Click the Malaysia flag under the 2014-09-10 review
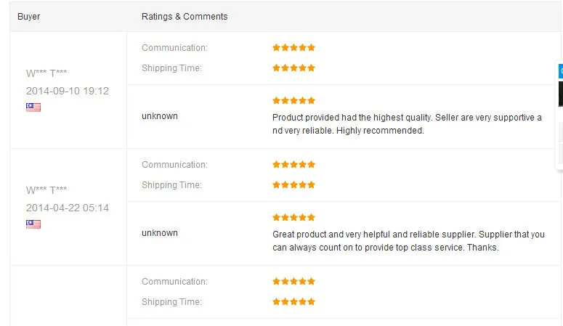The width and height of the screenshot is (563, 326). (33, 107)
